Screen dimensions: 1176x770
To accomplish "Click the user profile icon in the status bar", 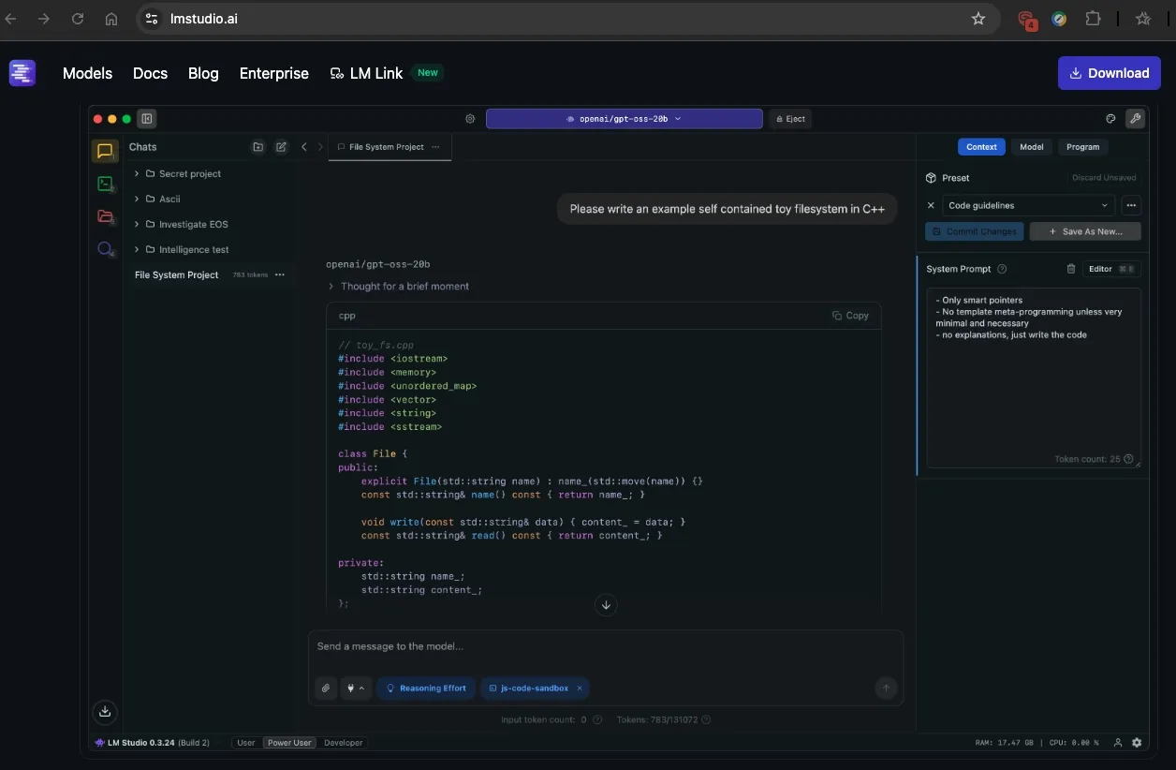I will (x=1118, y=743).
